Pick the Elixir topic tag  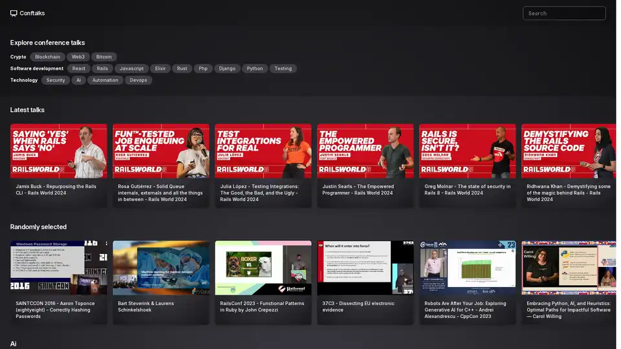(x=159, y=69)
